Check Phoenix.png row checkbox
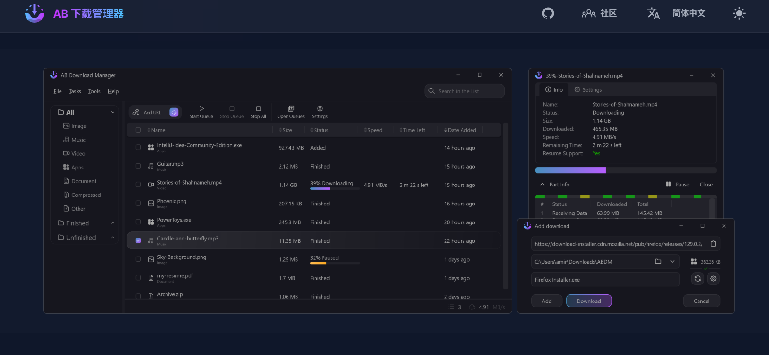 tap(138, 203)
